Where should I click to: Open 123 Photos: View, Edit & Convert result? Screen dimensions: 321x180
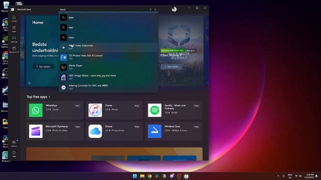tap(108, 57)
